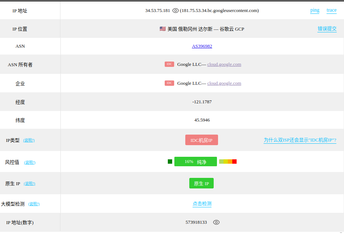Viewport: 344px width, 235px height.
Task: Open the ping link
Action: 315,10
